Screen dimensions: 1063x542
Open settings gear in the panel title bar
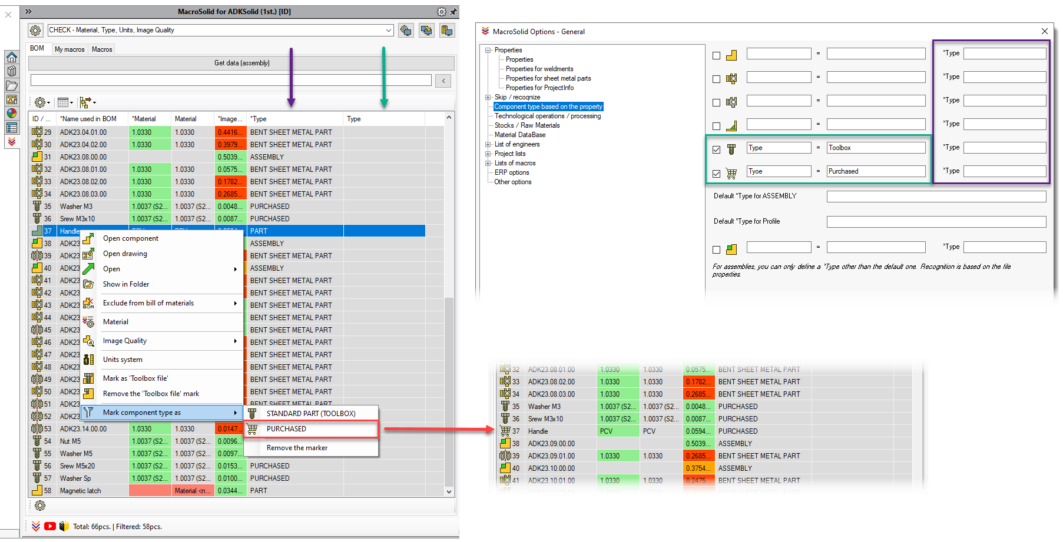[x=442, y=12]
